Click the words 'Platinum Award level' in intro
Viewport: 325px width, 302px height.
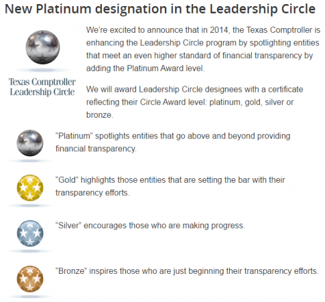(x=165, y=68)
